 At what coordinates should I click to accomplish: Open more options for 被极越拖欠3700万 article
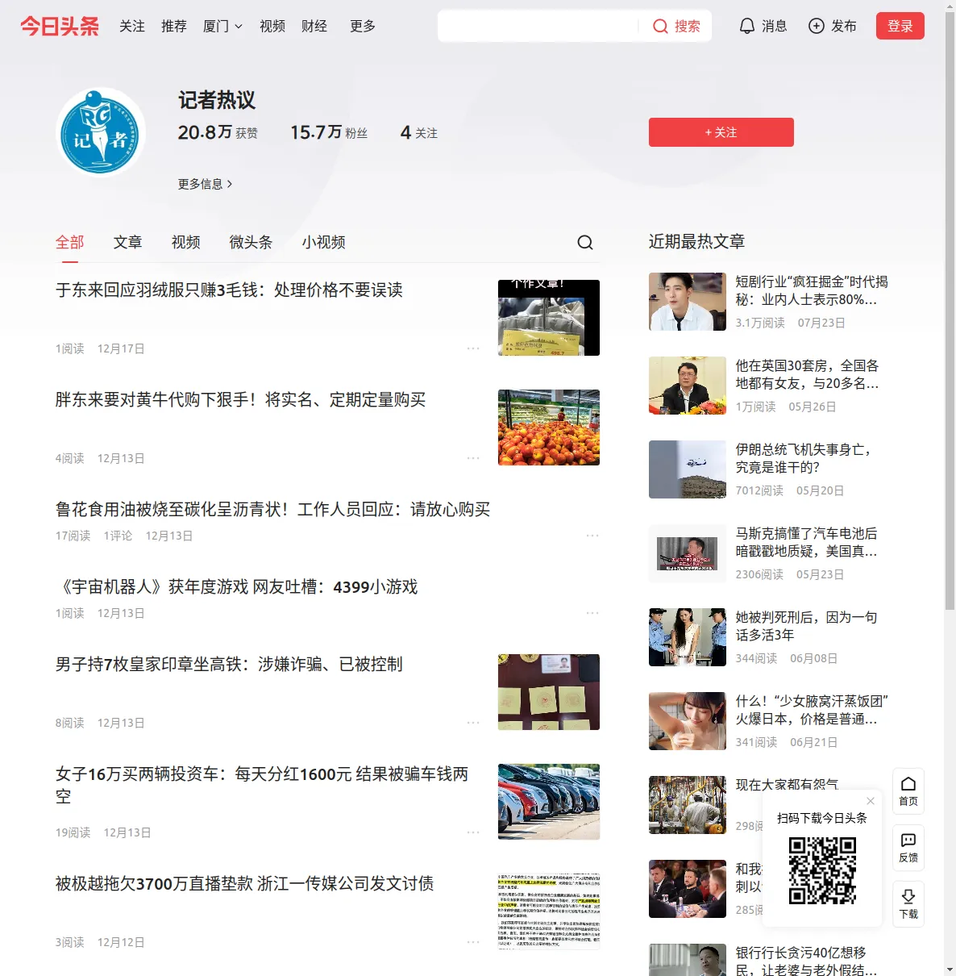(x=473, y=942)
